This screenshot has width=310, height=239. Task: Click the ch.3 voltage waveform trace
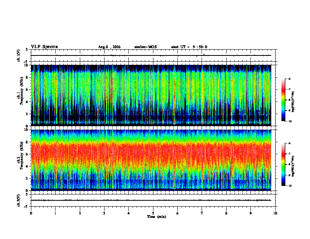point(151,200)
